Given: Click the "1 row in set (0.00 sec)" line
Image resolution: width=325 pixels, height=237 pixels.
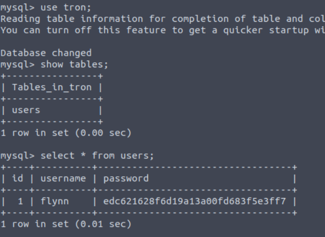Looking at the screenshot, I should point(66,133).
